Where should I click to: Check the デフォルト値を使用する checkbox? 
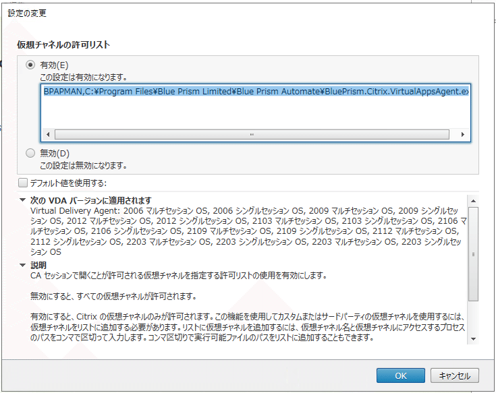pos(23,183)
